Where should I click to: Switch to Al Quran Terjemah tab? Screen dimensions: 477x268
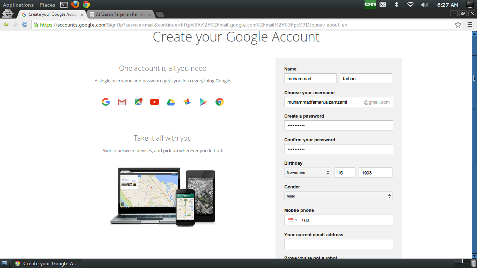pyautogui.click(x=120, y=14)
